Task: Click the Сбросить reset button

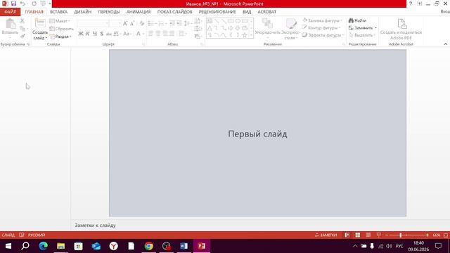Action: [x=61, y=29]
